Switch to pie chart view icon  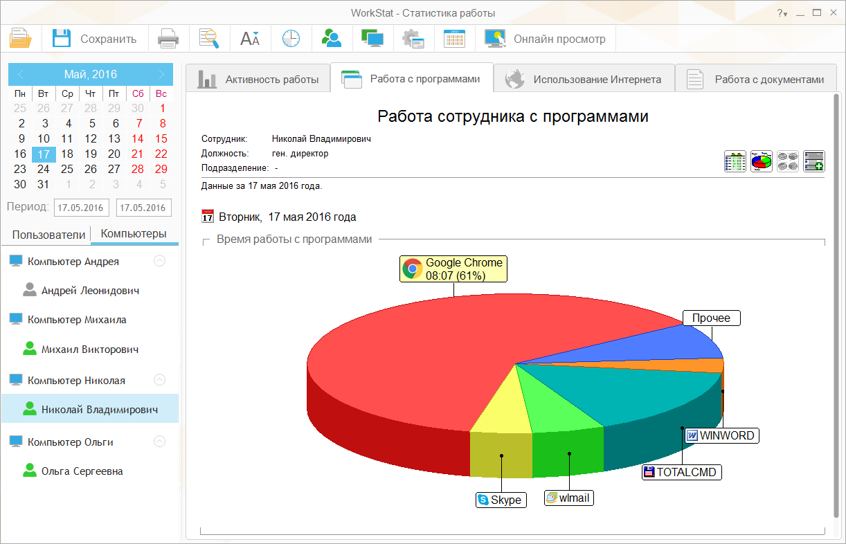click(x=762, y=161)
